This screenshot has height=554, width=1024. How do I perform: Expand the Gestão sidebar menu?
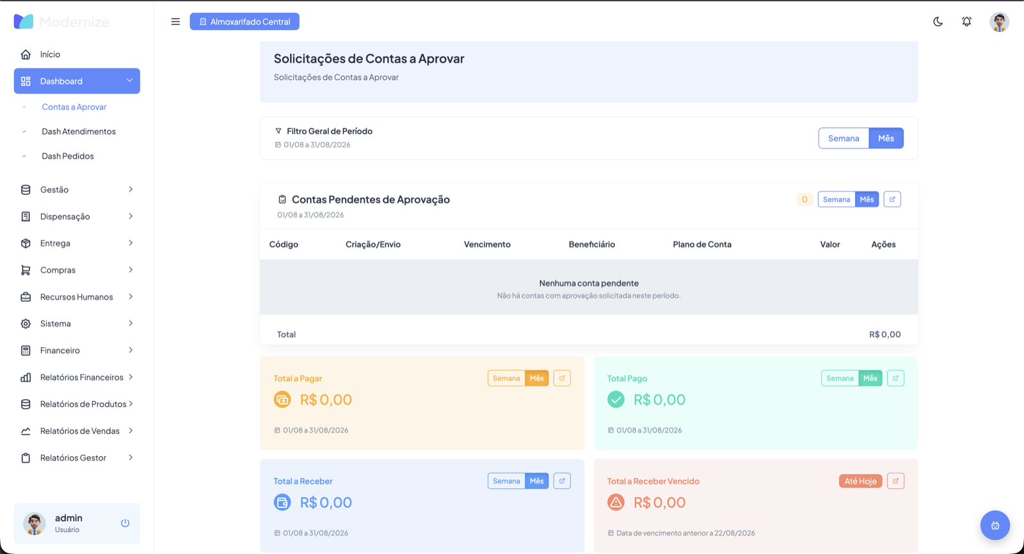(x=77, y=189)
